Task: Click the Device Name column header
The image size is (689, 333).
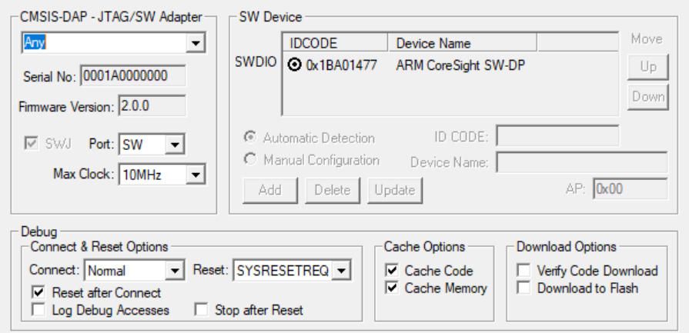Action: [x=462, y=42]
